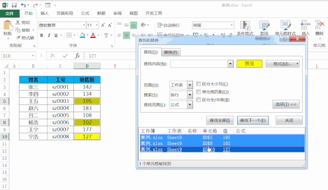Click the yellow format preview swatch

coord(249,64)
